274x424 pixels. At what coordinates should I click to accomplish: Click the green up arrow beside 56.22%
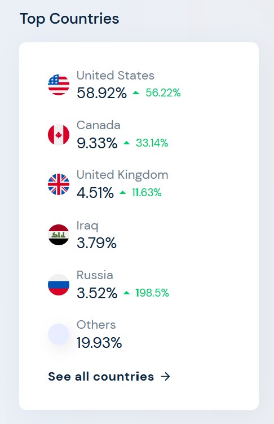pyautogui.click(x=136, y=92)
